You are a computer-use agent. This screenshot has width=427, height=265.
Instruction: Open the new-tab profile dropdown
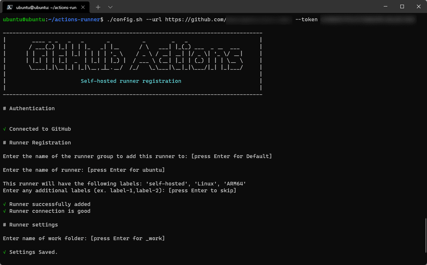[x=110, y=7]
